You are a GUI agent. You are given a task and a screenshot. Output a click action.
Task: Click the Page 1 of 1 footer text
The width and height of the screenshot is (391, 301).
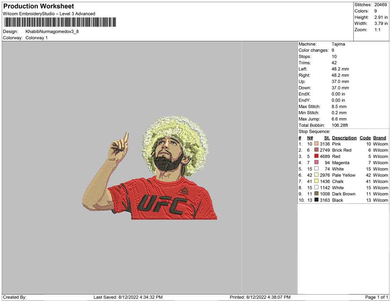tap(376, 297)
